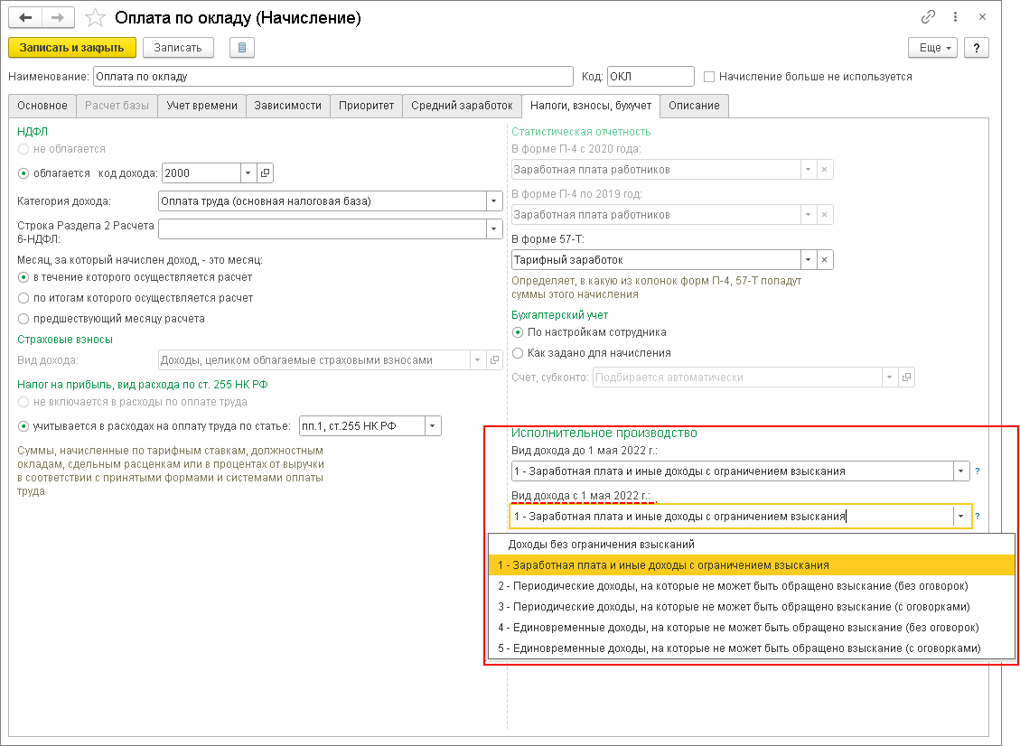This screenshot has height=746, width=1020.
Task: Select 'учитывается в расходах на оплату труда'
Action: pos(23,426)
